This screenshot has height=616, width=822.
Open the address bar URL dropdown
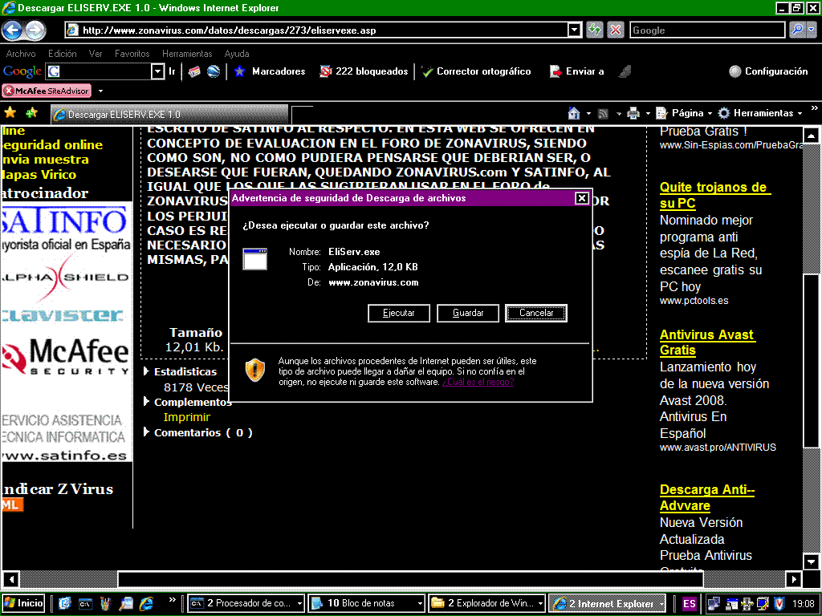pyautogui.click(x=574, y=30)
